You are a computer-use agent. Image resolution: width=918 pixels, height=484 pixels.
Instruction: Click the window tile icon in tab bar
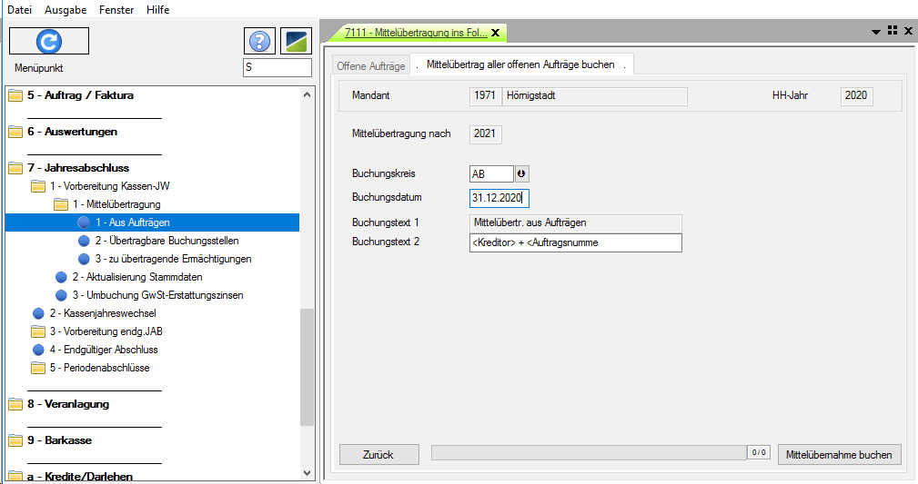coord(892,31)
